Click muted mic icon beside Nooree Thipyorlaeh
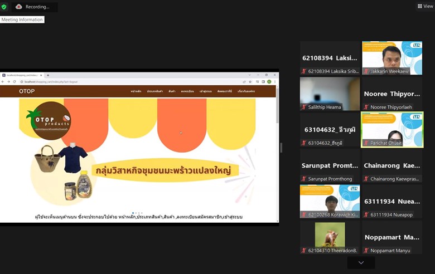435x274 pixels. click(x=366, y=107)
